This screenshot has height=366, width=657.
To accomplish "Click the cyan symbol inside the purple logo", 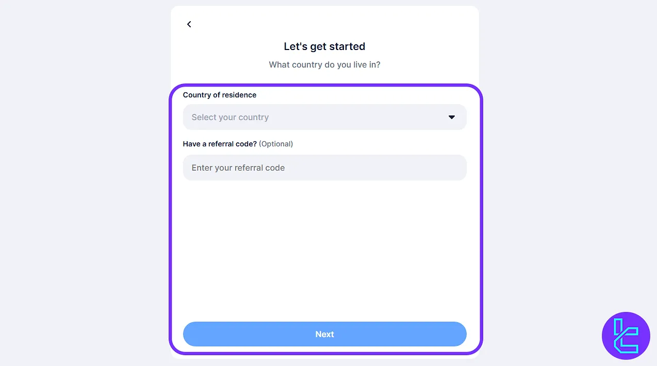I will [626, 336].
